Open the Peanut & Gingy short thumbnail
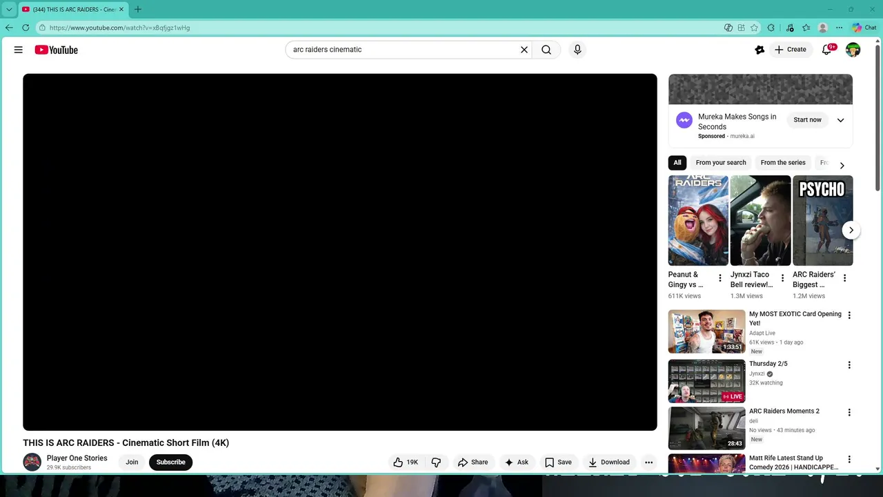883x497 pixels. [698, 221]
